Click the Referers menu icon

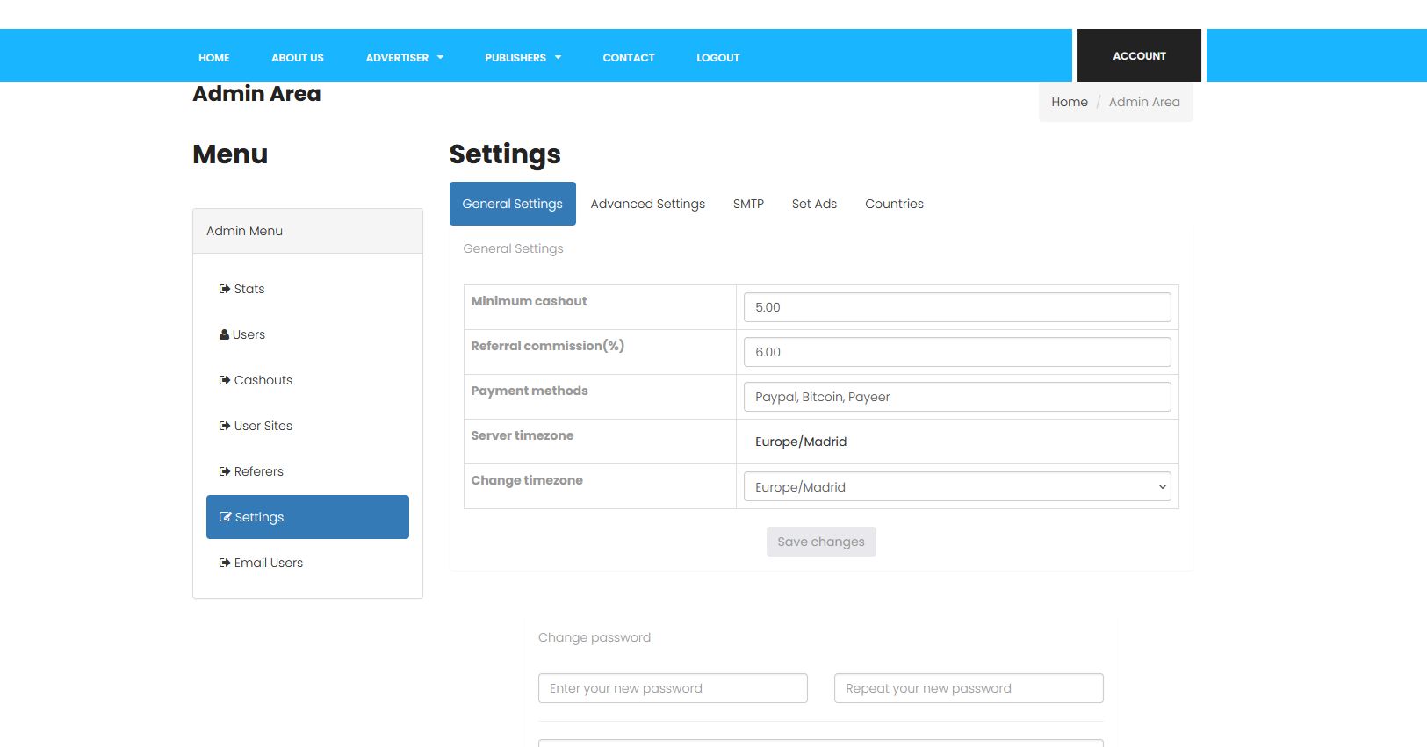click(x=225, y=471)
